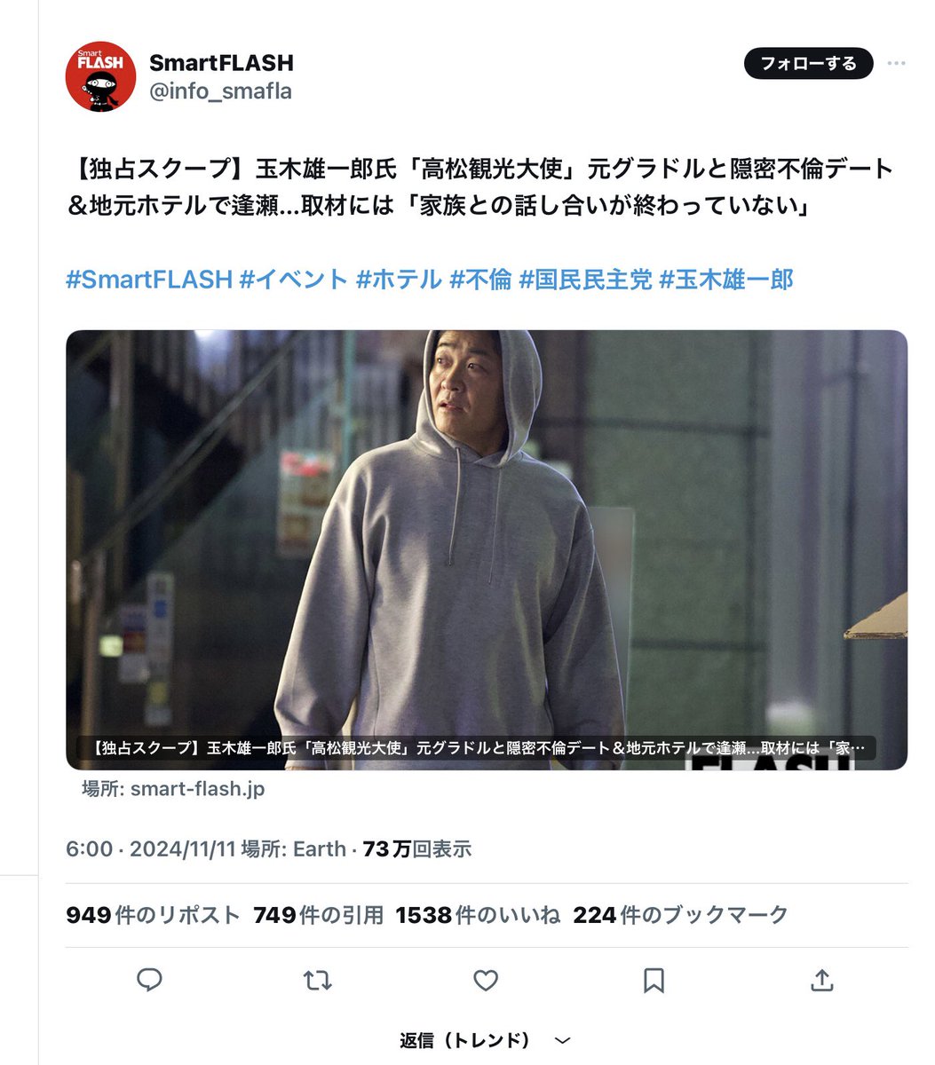
Task: Open the article preview image card
Action: (487, 550)
